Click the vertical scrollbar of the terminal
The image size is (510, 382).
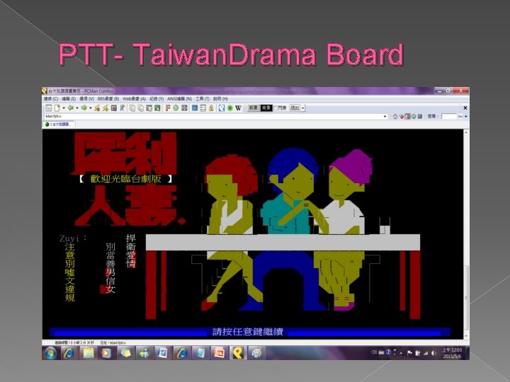[x=466, y=234]
